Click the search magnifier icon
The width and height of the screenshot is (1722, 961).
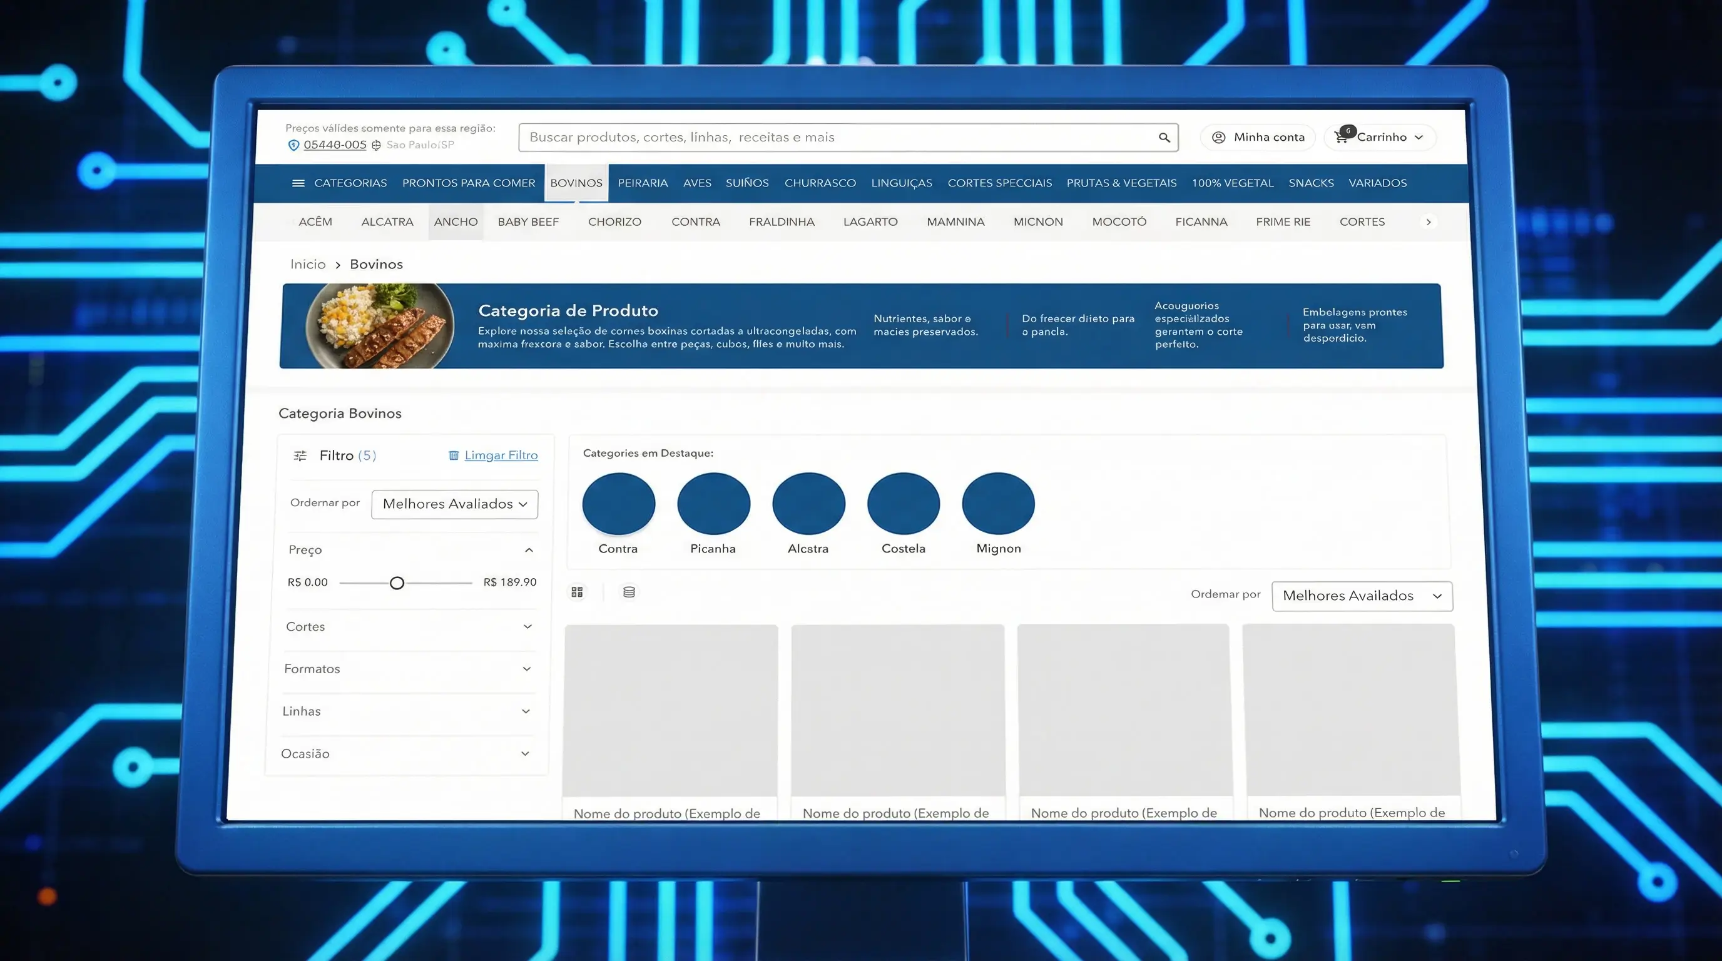pyautogui.click(x=1164, y=138)
